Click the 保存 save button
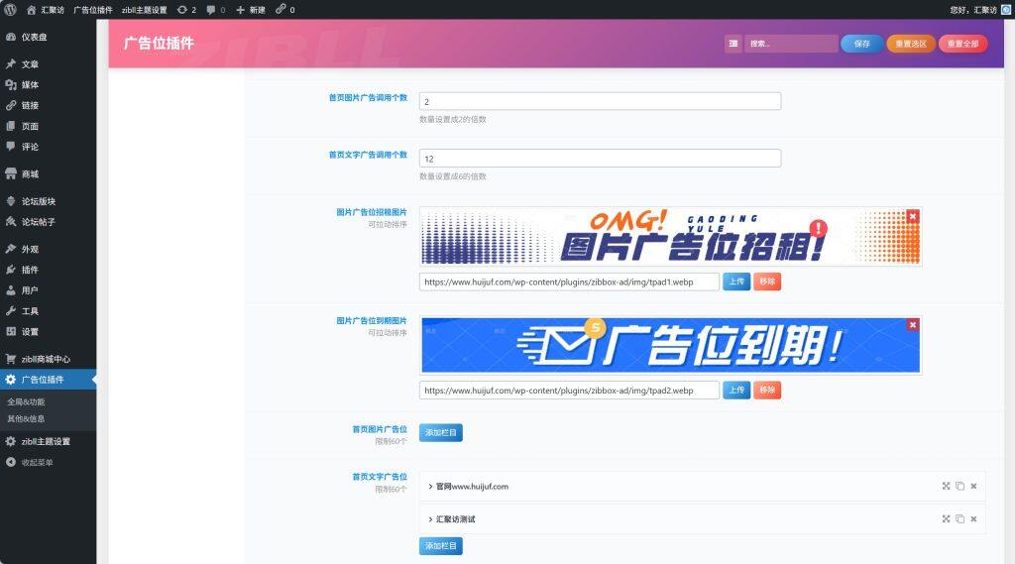1015x564 pixels. point(861,44)
